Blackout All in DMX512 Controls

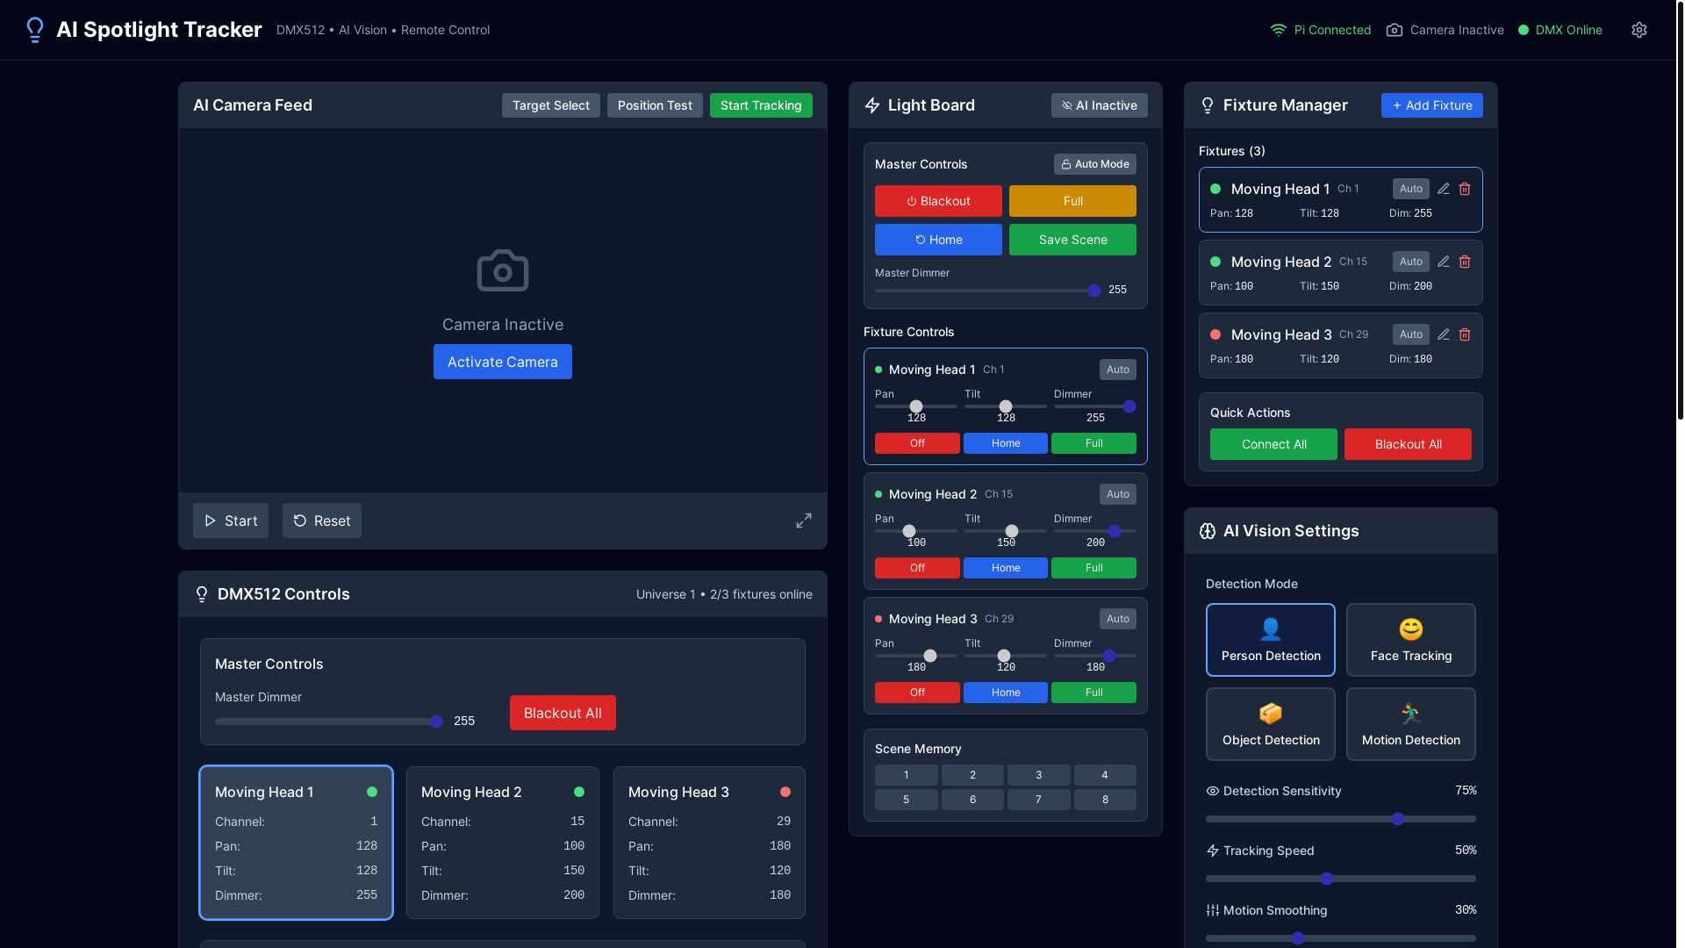click(563, 713)
